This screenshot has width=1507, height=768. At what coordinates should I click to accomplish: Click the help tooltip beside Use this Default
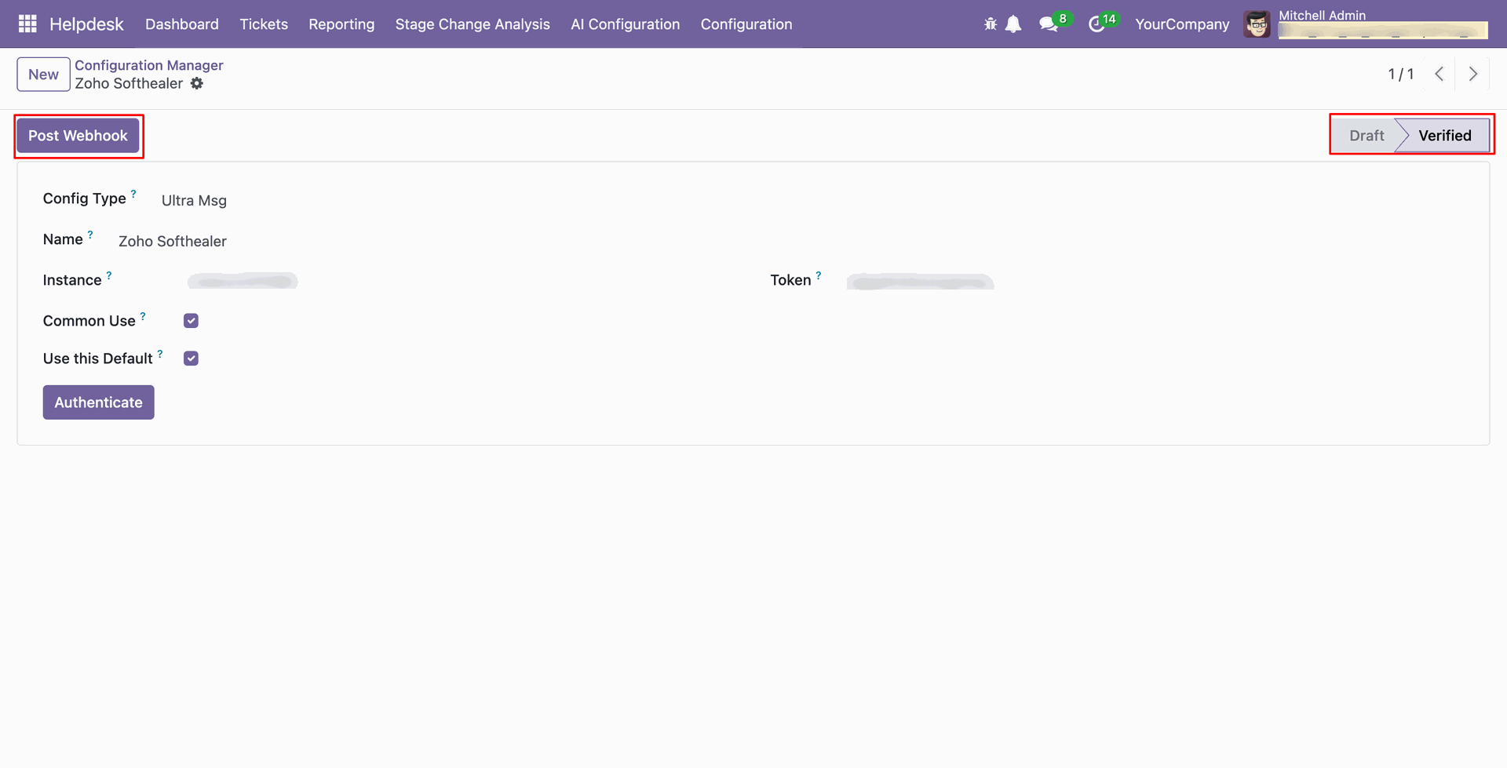coord(160,354)
